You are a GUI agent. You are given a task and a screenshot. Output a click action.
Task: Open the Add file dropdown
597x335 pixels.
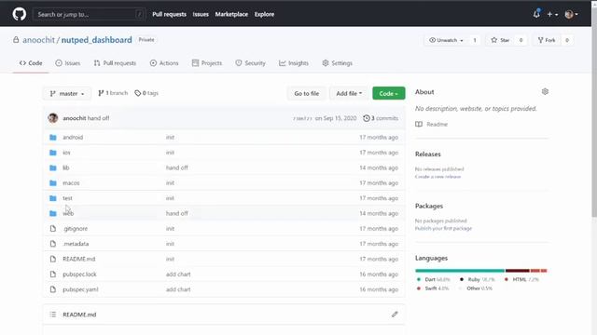(x=349, y=93)
